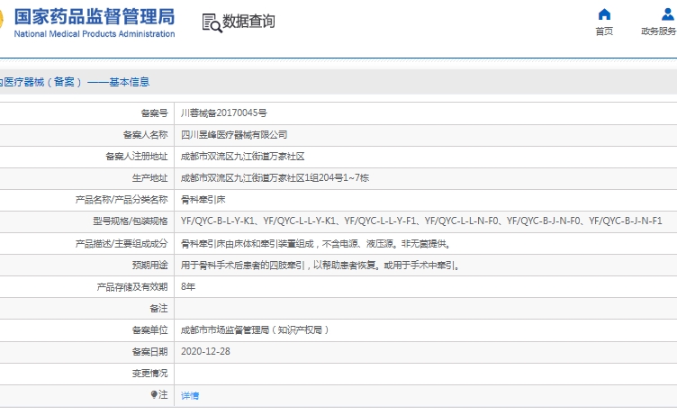Click the 生产地址 field label
This screenshot has height=415, width=677.
point(149,178)
